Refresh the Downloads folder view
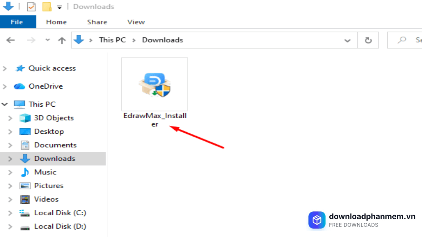Viewport: 422px width, 237px height. click(x=368, y=40)
